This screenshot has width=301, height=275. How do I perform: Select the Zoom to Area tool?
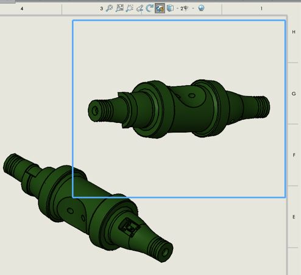point(119,9)
